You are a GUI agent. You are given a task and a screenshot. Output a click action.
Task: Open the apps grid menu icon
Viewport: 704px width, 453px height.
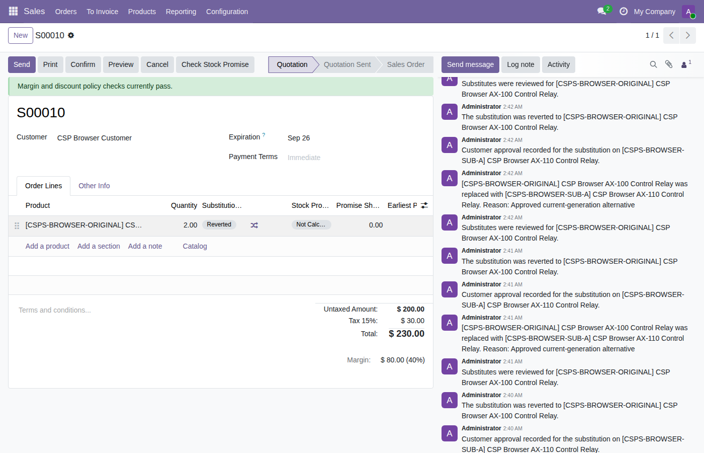14,11
